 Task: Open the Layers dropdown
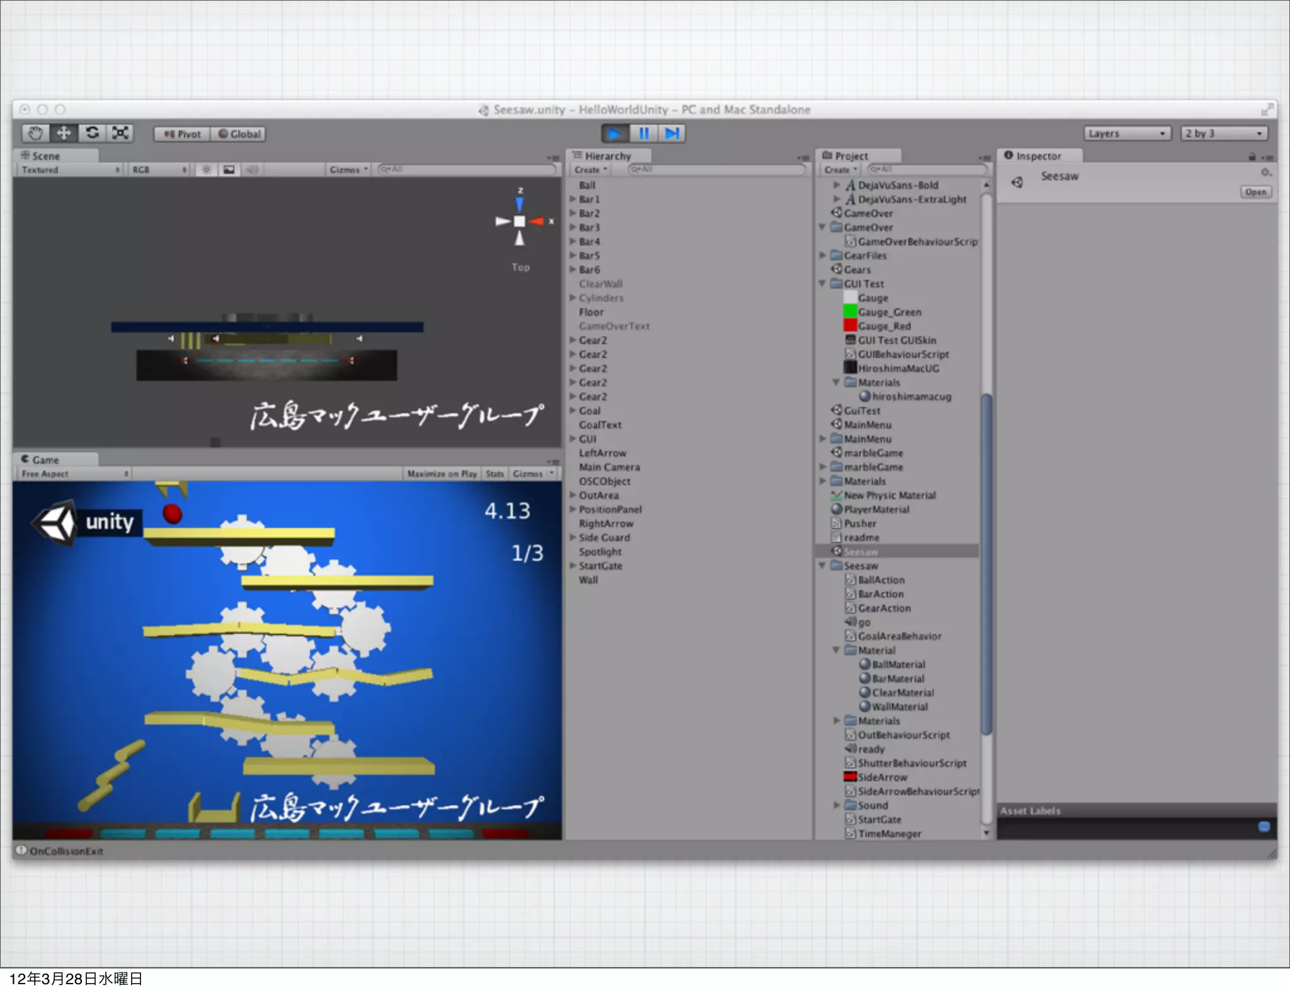1127,134
